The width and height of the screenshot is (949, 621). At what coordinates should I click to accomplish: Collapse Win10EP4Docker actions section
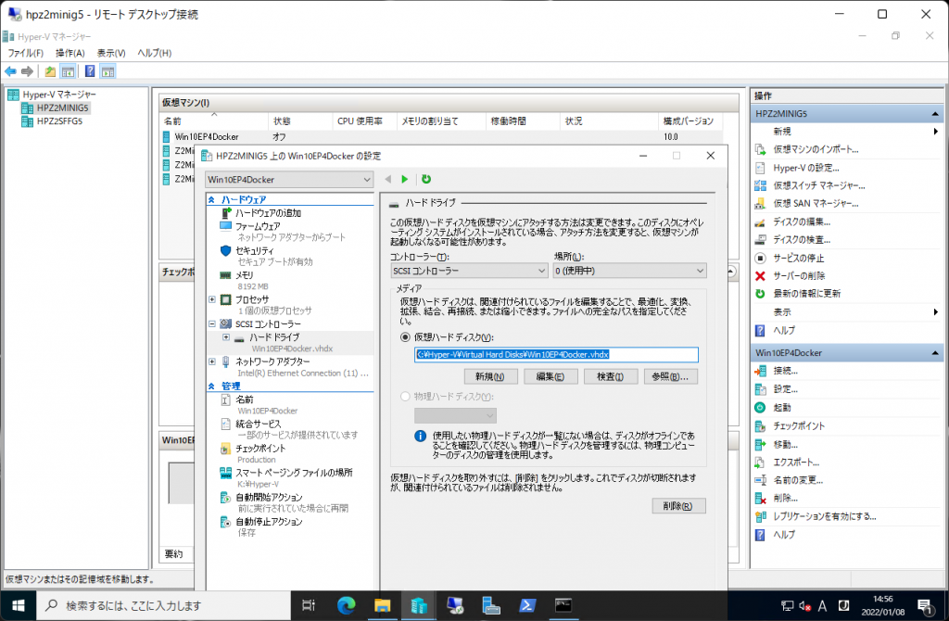point(934,353)
